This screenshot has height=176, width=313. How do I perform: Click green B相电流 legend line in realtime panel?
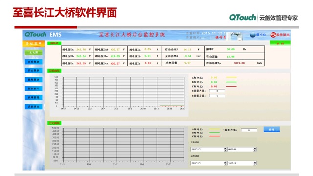[231, 82]
